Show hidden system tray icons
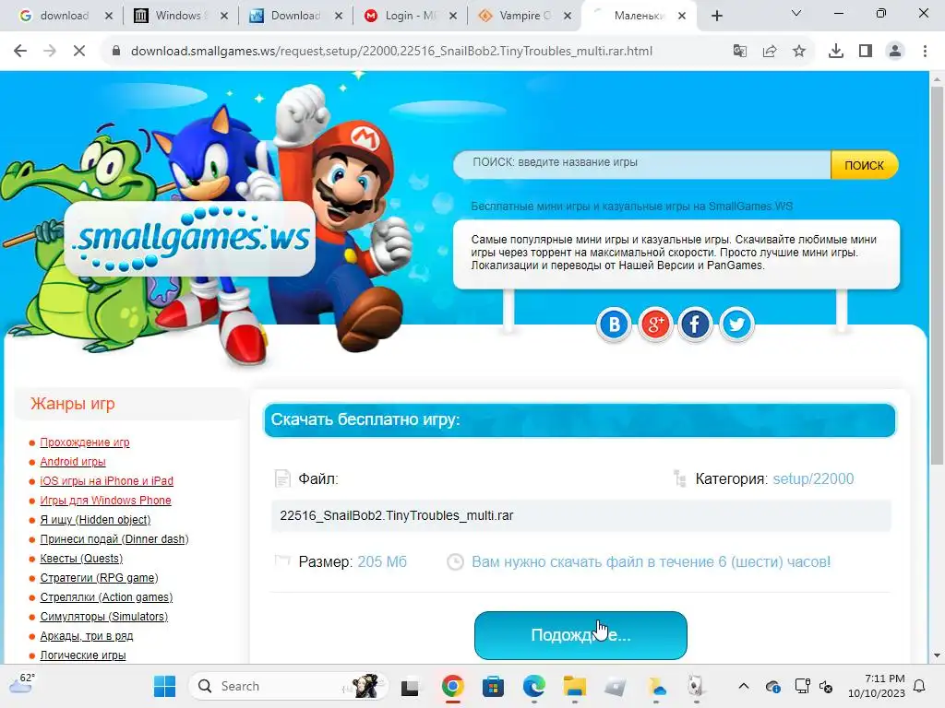The height and width of the screenshot is (708, 945). click(x=744, y=686)
